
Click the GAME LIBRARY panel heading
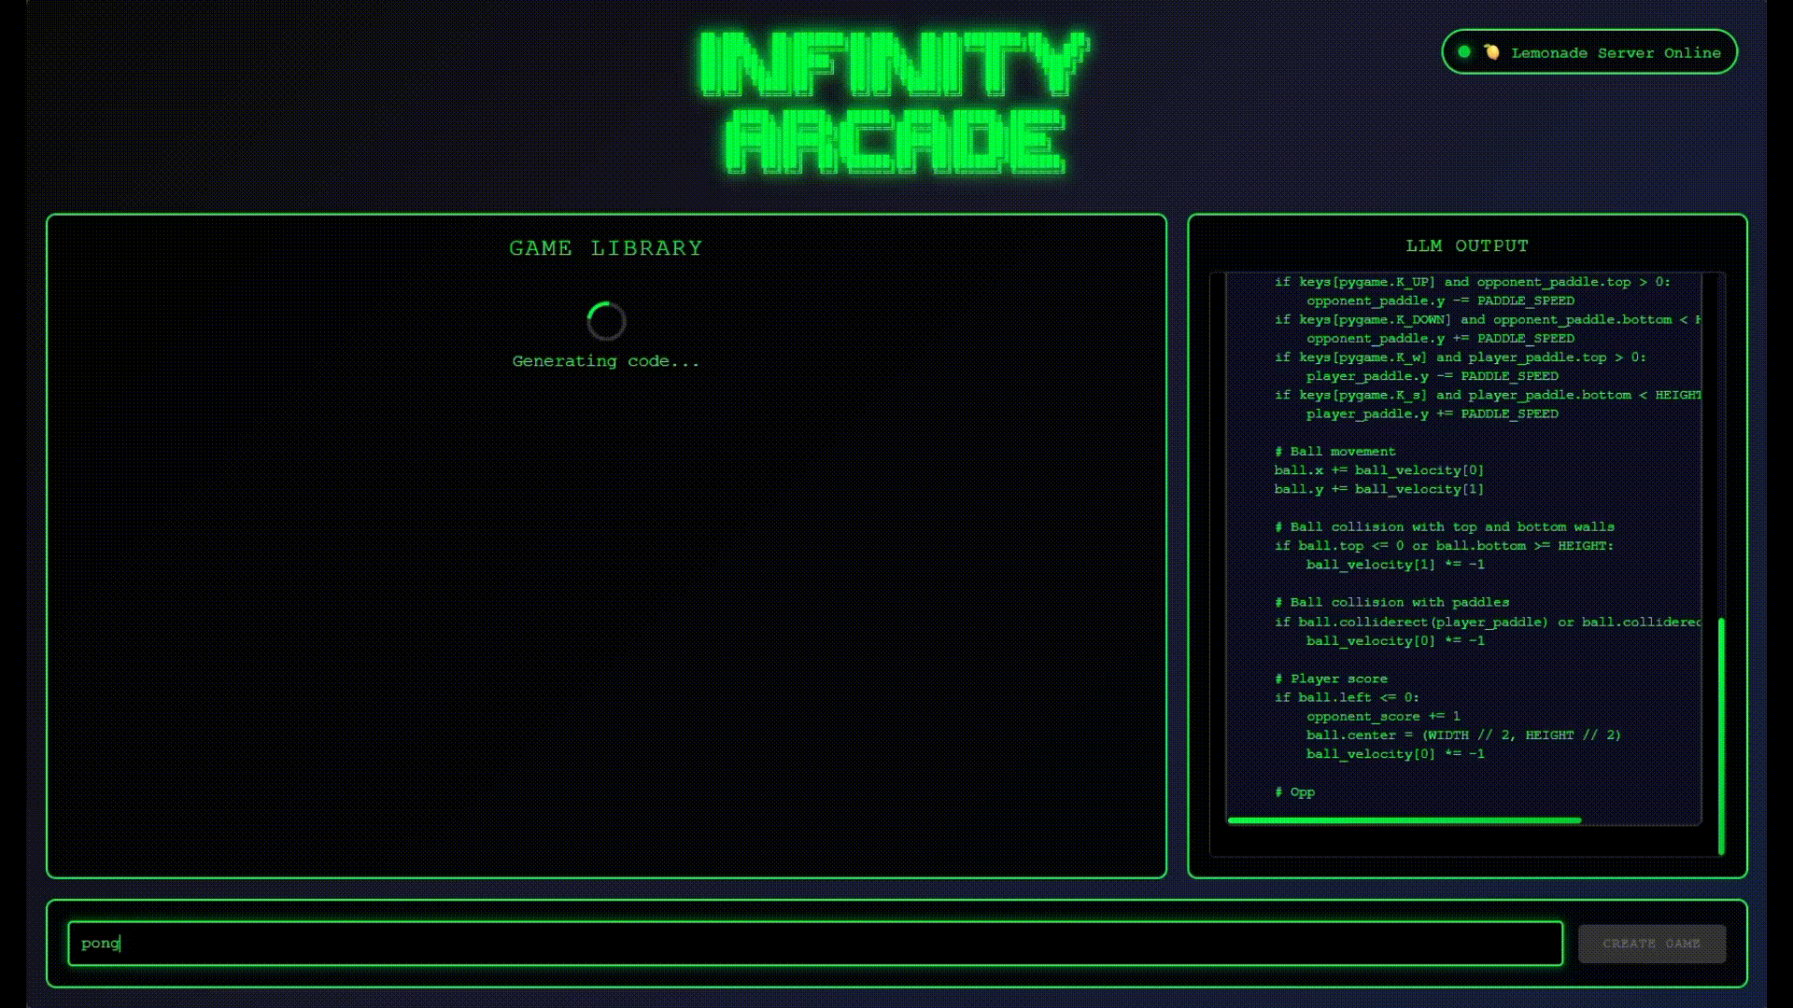tap(605, 248)
